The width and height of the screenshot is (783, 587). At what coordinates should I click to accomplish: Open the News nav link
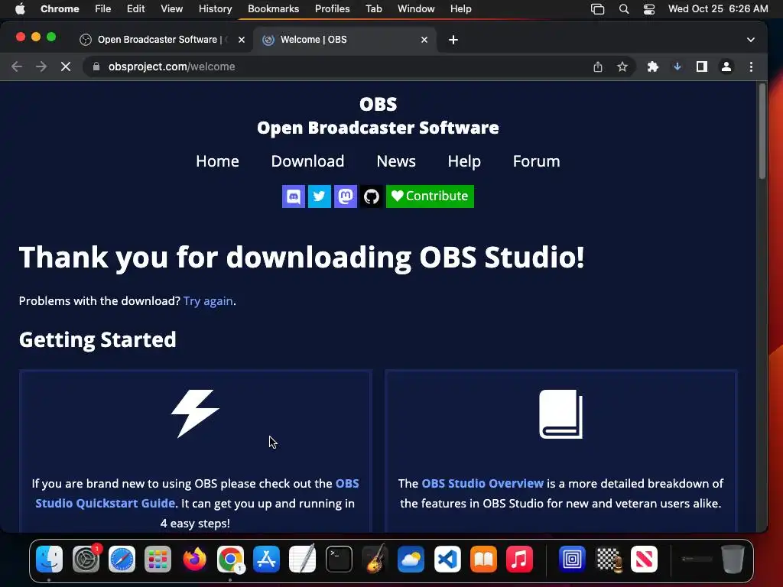[x=396, y=161]
